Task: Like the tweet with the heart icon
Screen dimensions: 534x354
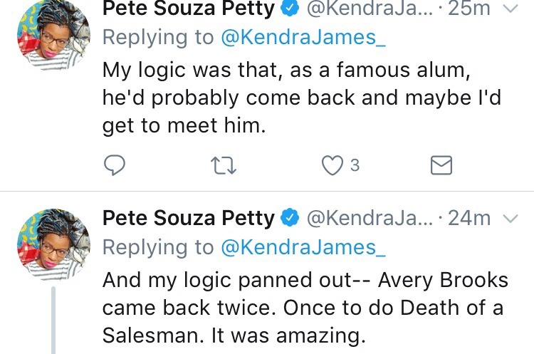Action: tap(332, 165)
